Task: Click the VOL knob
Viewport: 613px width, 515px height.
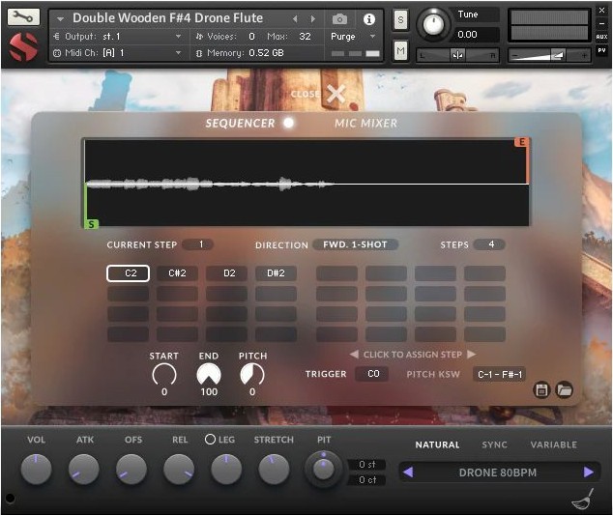Action: (36, 469)
